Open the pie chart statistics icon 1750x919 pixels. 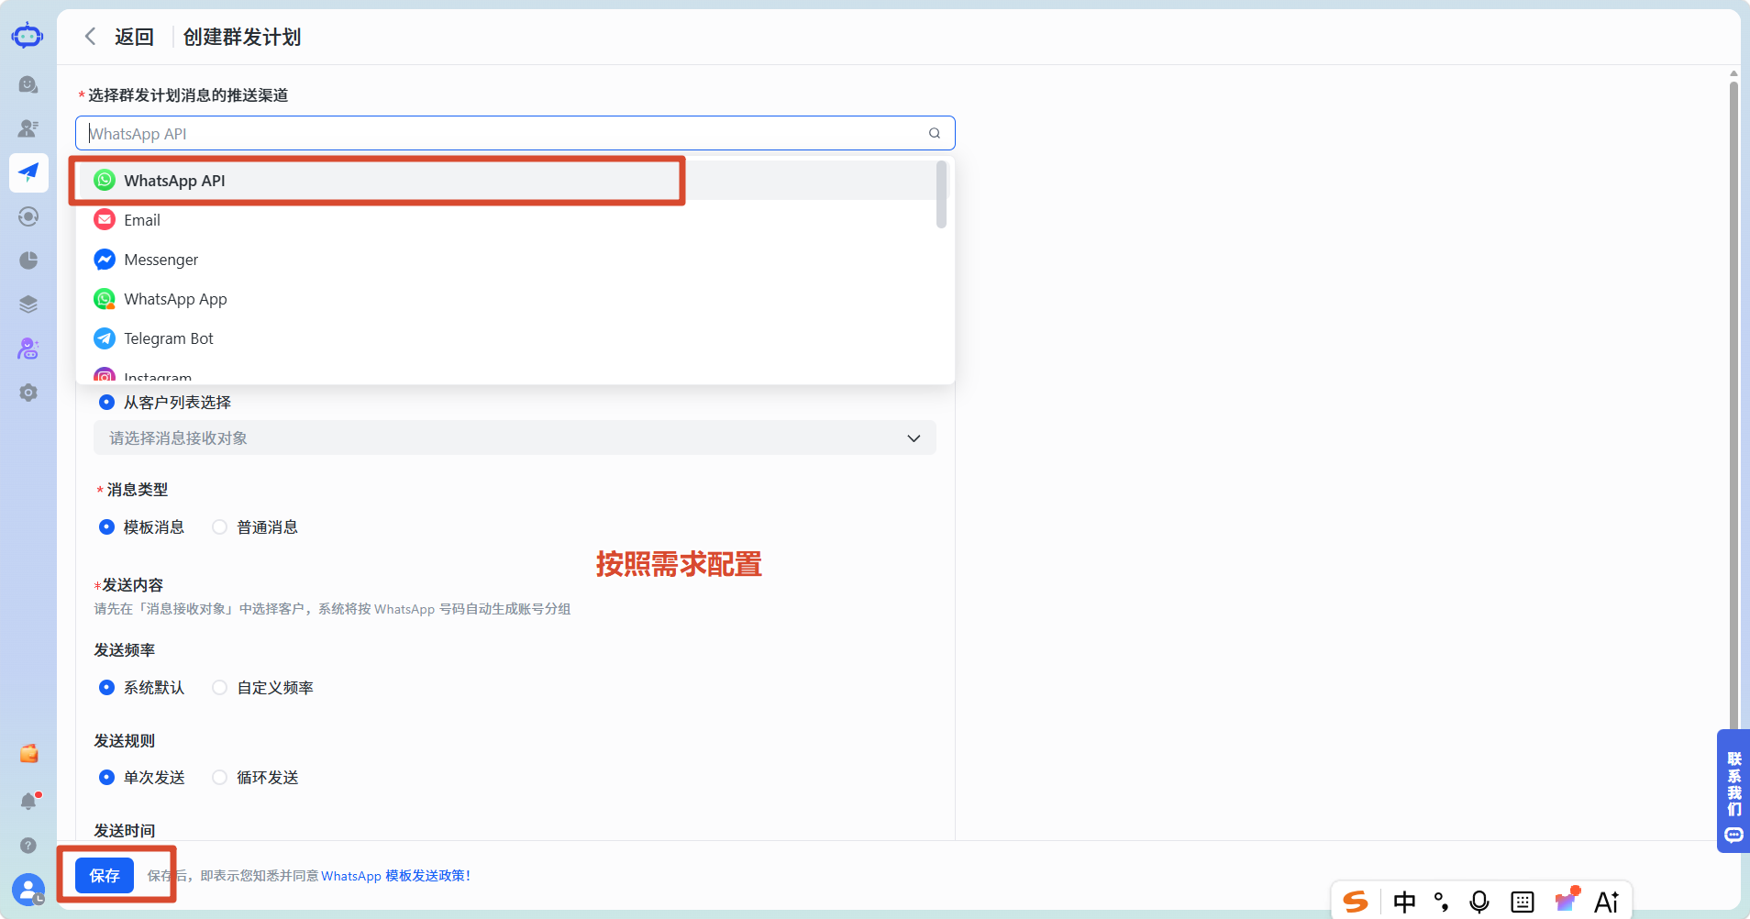point(28,260)
